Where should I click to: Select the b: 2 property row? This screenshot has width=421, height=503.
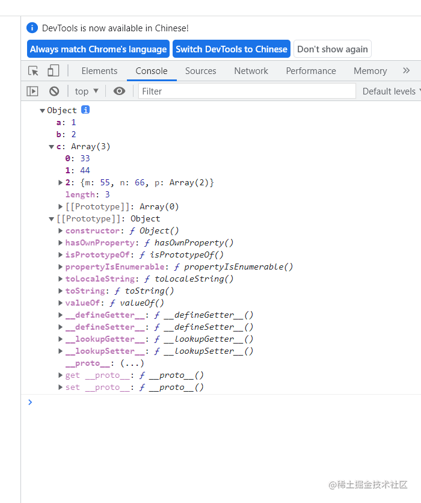[x=66, y=134]
